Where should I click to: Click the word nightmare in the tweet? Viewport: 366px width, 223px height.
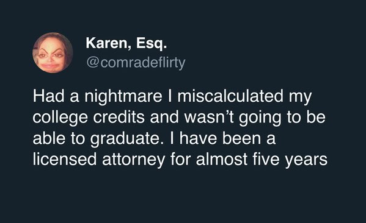coord(123,97)
